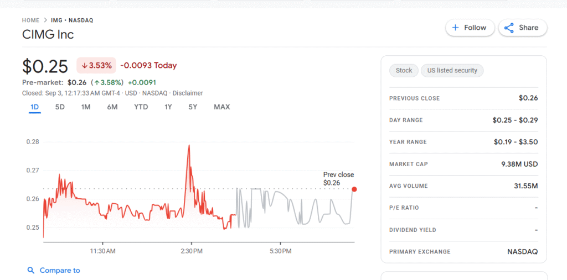Open the Compare to search link
The image size is (567, 280).
point(60,271)
